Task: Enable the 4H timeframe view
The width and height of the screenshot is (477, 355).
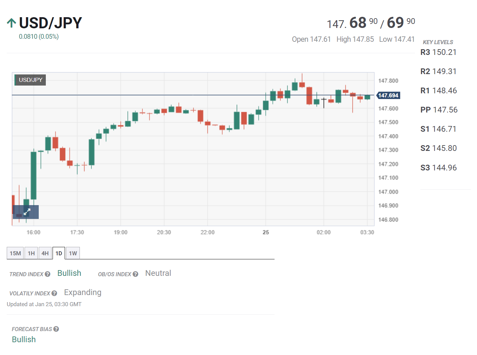Action: tap(45, 253)
